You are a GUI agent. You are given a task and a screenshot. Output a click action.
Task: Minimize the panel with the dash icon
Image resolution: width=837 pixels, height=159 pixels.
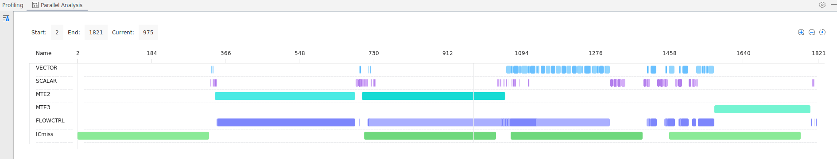point(833,5)
